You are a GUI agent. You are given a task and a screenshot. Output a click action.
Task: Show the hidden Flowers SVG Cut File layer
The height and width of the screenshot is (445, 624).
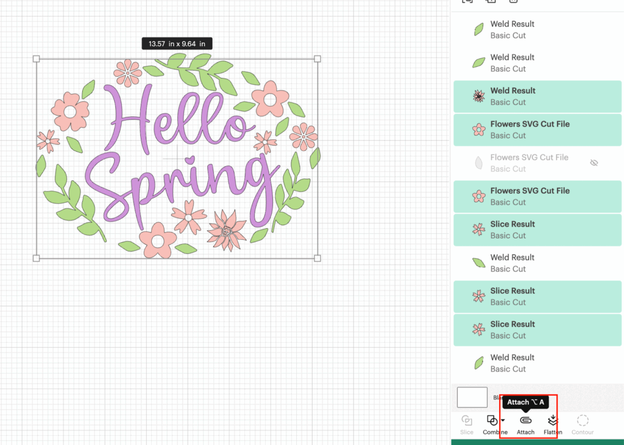tap(594, 163)
